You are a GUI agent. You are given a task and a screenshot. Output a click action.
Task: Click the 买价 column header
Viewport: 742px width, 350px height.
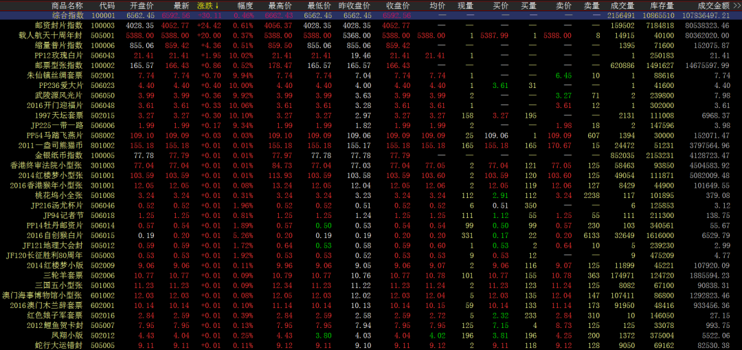pos(501,6)
